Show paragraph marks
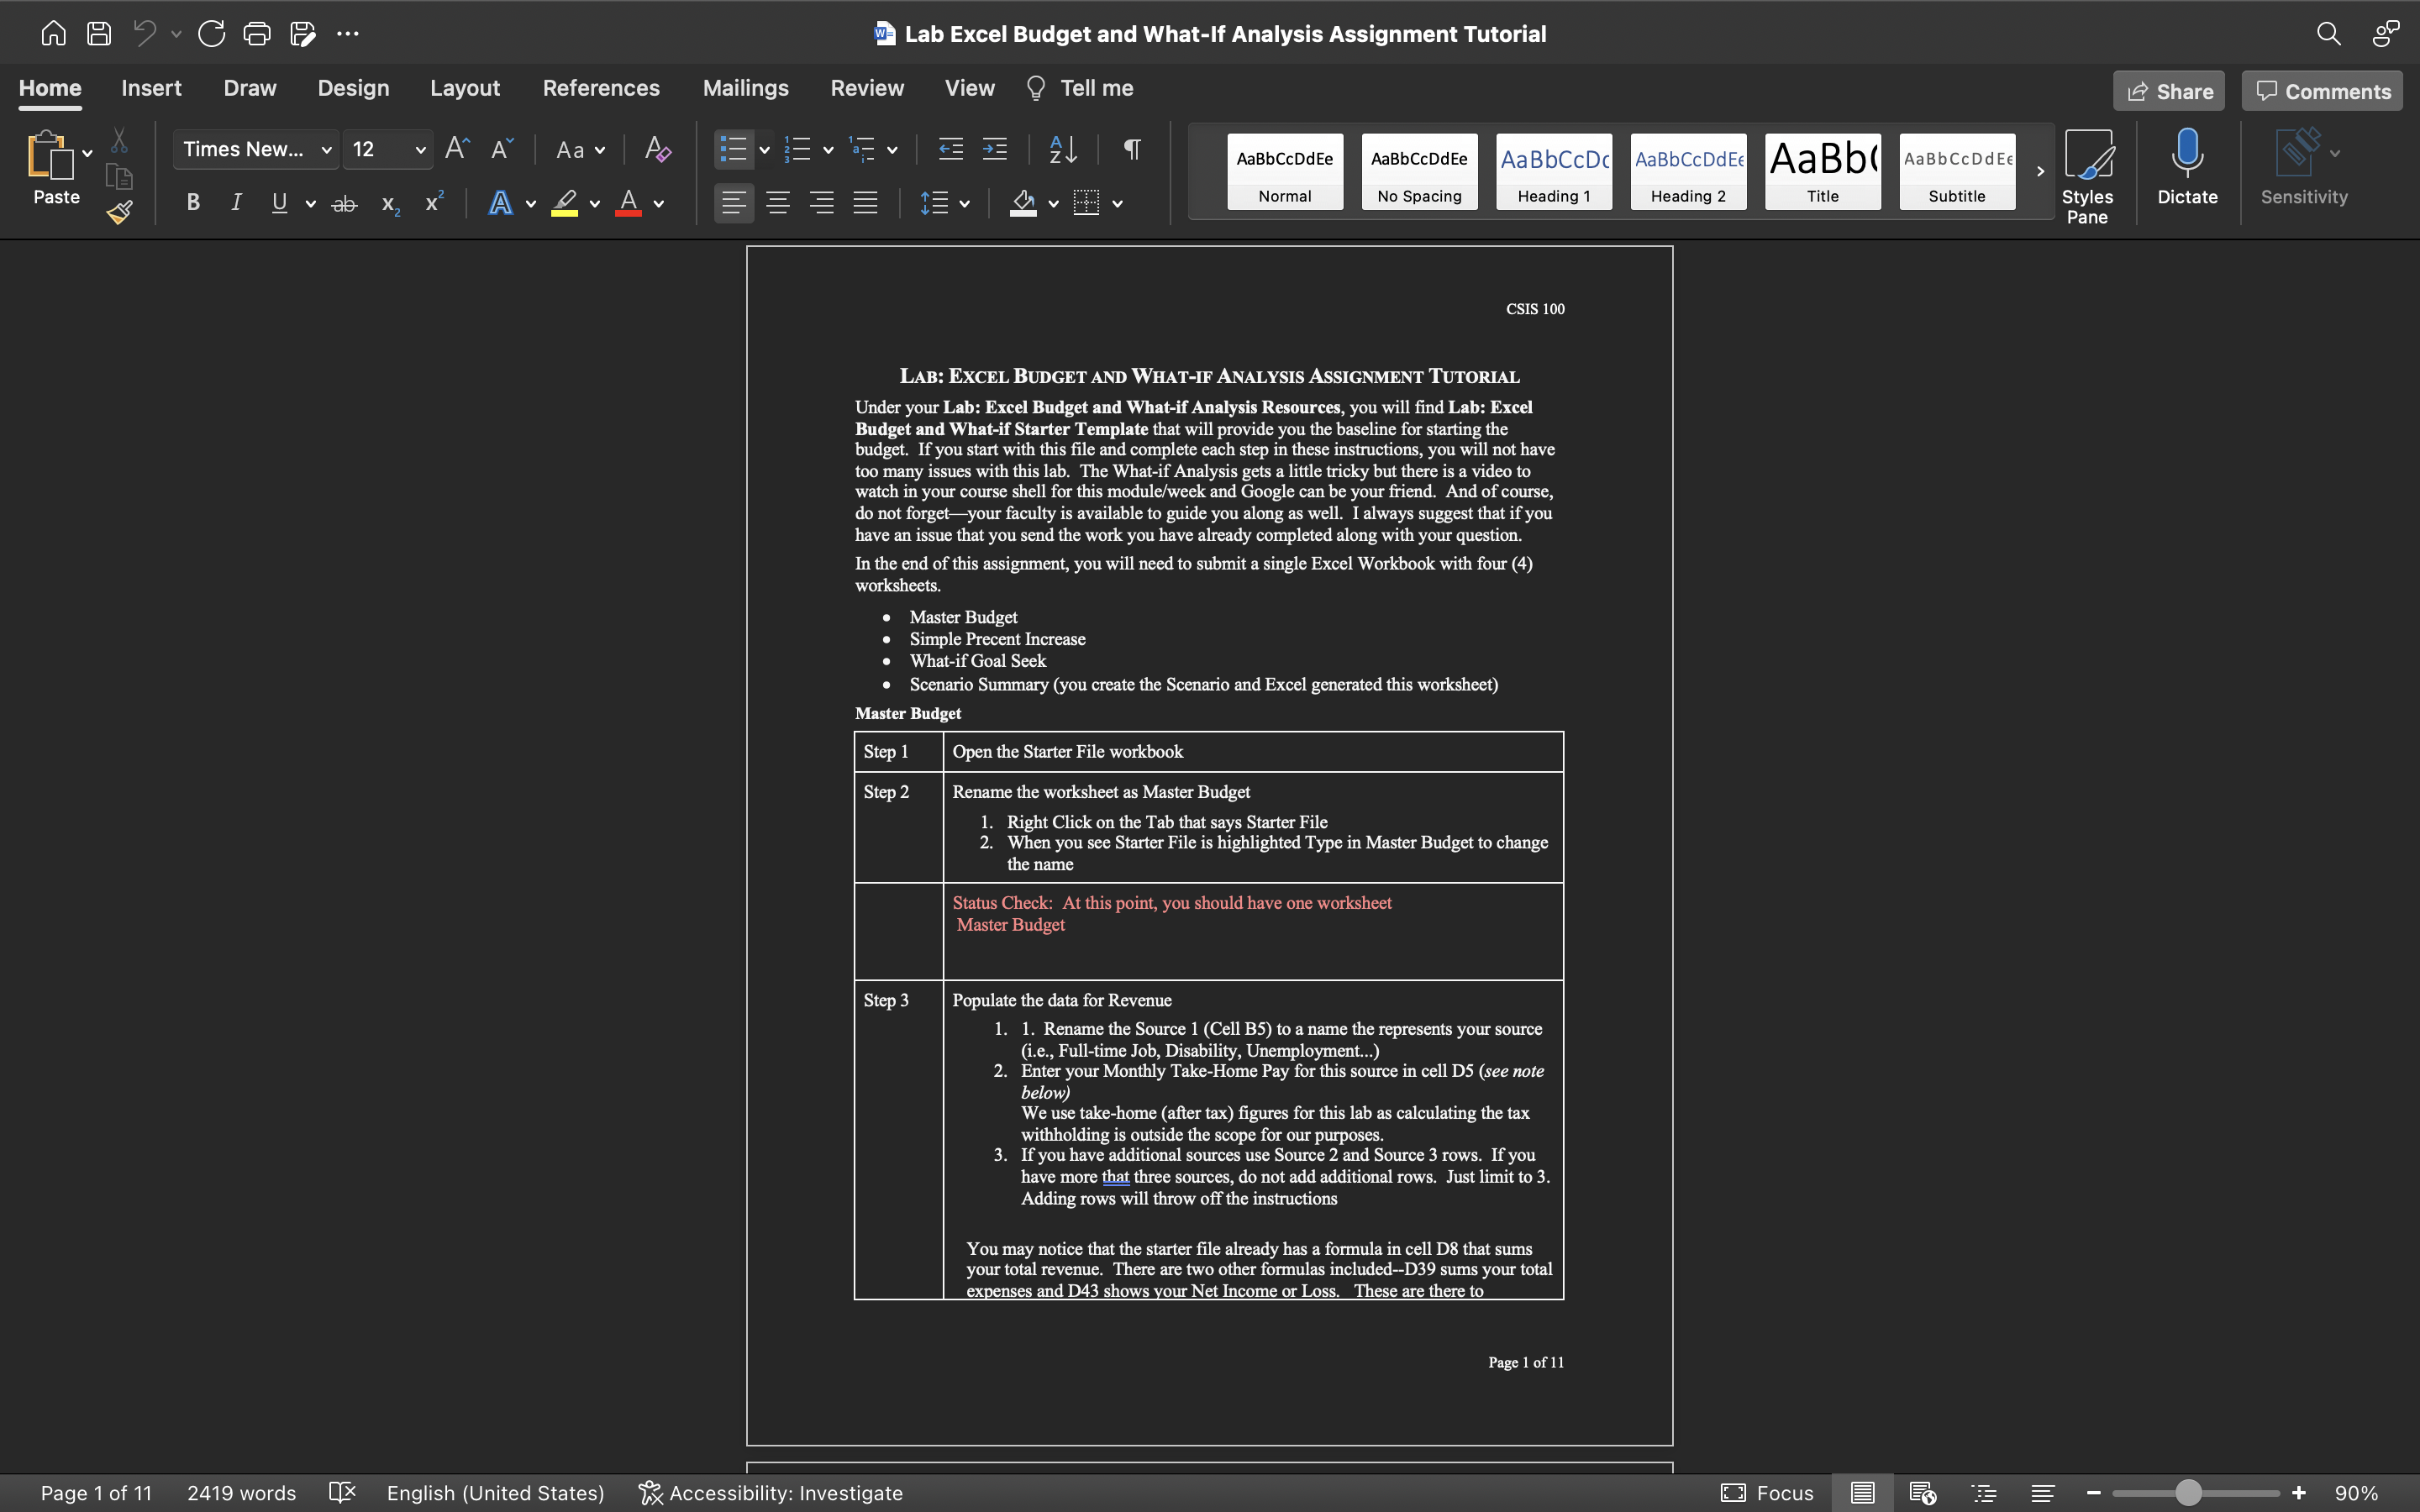2420x1512 pixels. [x=1131, y=149]
